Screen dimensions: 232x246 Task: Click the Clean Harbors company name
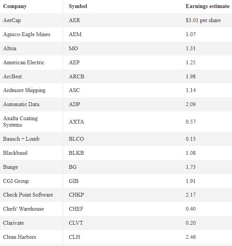pyautogui.click(x=20, y=237)
